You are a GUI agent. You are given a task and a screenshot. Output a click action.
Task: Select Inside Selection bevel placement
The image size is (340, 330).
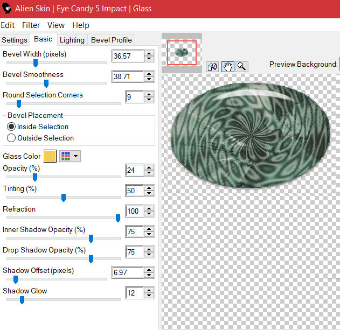pos(11,127)
